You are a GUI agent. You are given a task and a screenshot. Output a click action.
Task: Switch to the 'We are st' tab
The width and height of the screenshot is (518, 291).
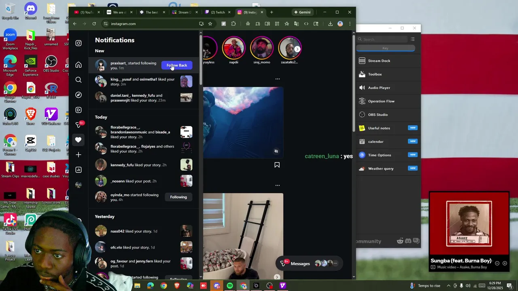[x=119, y=12]
